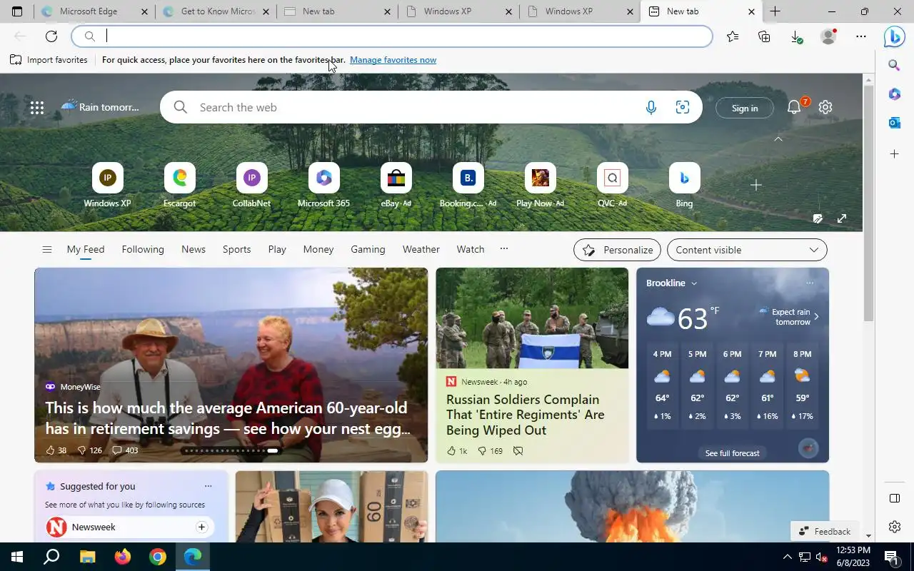Viewport: 914px width, 571px height.
Task: Click See full forecast link
Action: point(732,453)
